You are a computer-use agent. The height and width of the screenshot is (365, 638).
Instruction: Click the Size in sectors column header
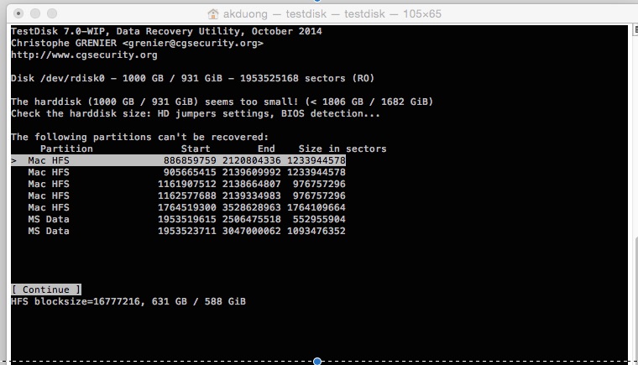(x=343, y=149)
